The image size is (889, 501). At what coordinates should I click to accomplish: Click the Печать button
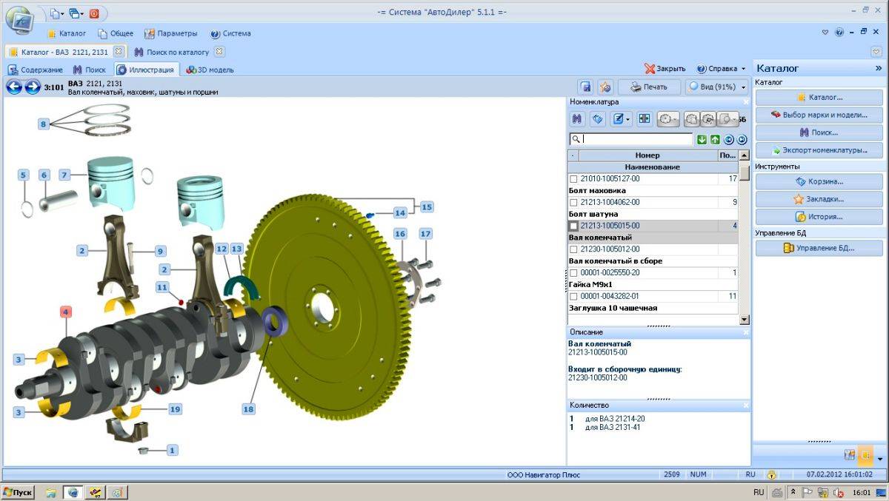pyautogui.click(x=649, y=87)
